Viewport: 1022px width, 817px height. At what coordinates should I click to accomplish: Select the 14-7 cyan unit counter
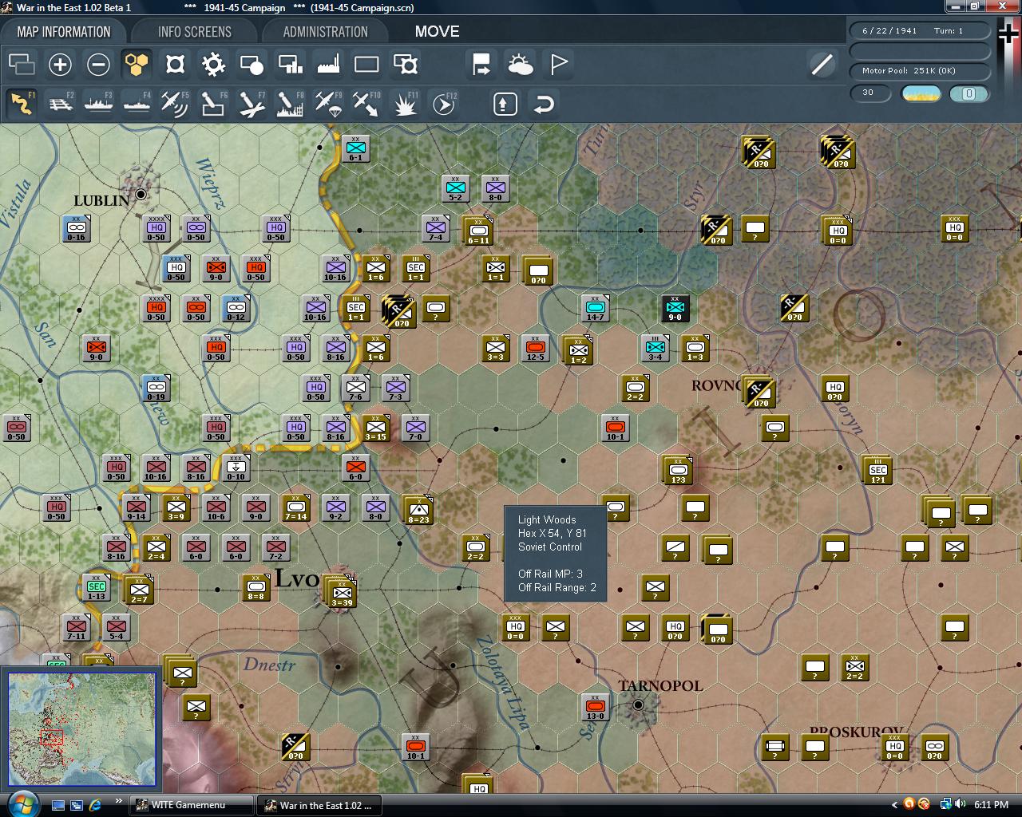(x=595, y=309)
